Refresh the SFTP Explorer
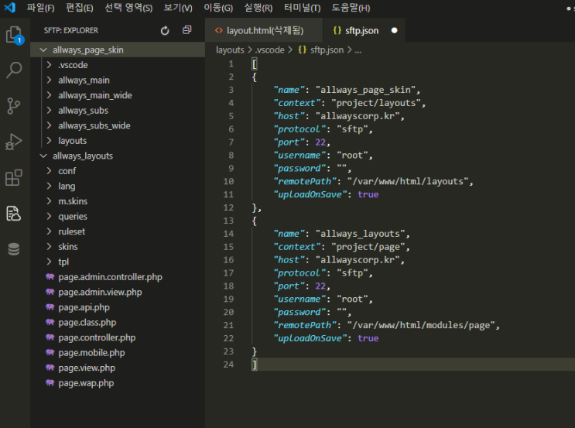Screen dimensions: 575x428 pos(165,30)
